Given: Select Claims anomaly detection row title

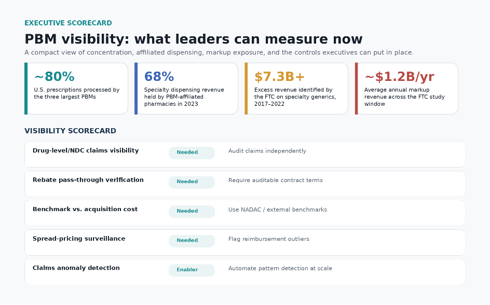Looking at the screenshot, I should click(76, 268).
